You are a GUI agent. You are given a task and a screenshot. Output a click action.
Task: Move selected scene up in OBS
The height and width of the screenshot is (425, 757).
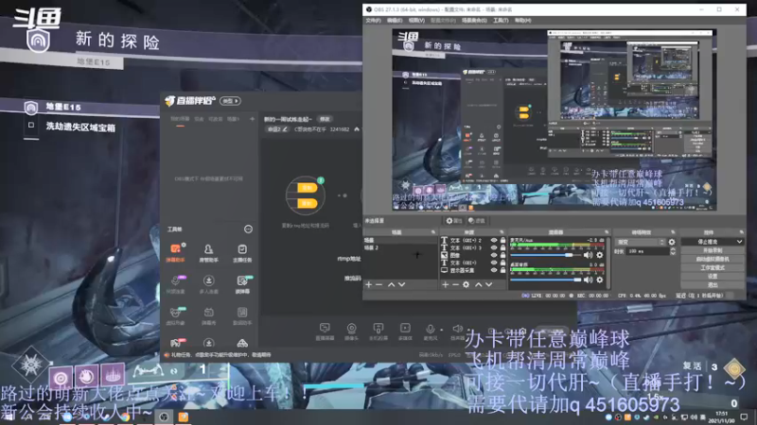pyautogui.click(x=391, y=285)
